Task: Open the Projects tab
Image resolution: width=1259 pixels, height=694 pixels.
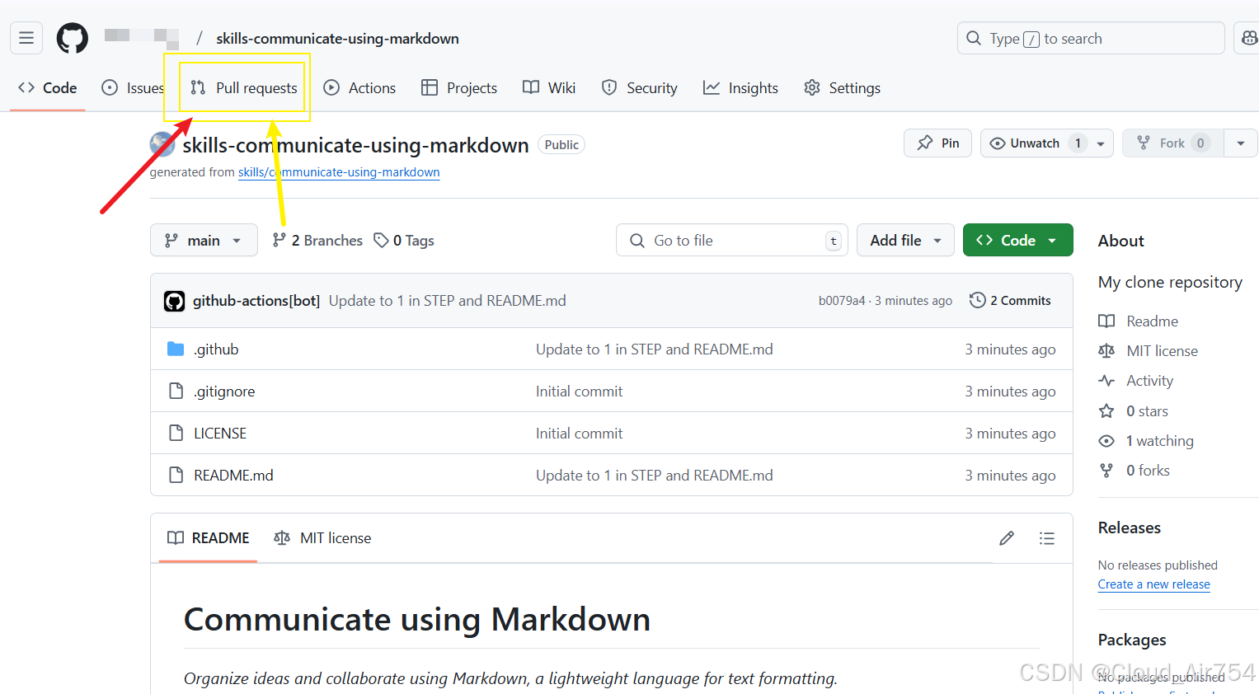Action: click(459, 87)
